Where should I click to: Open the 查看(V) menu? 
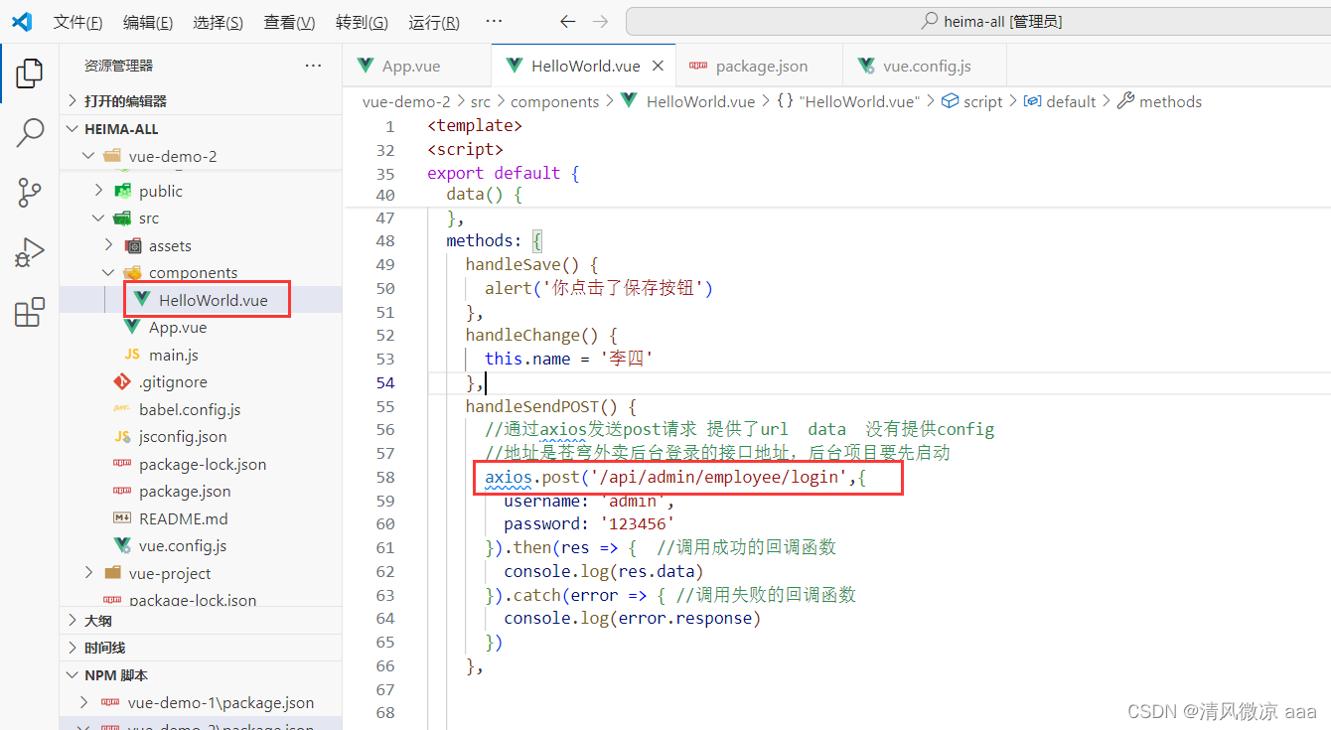coord(289,22)
